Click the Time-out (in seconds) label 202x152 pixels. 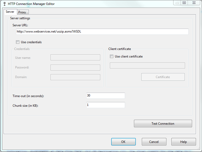click(28, 96)
